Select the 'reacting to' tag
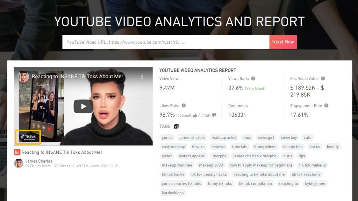The image size is (358, 201). (x=288, y=184)
